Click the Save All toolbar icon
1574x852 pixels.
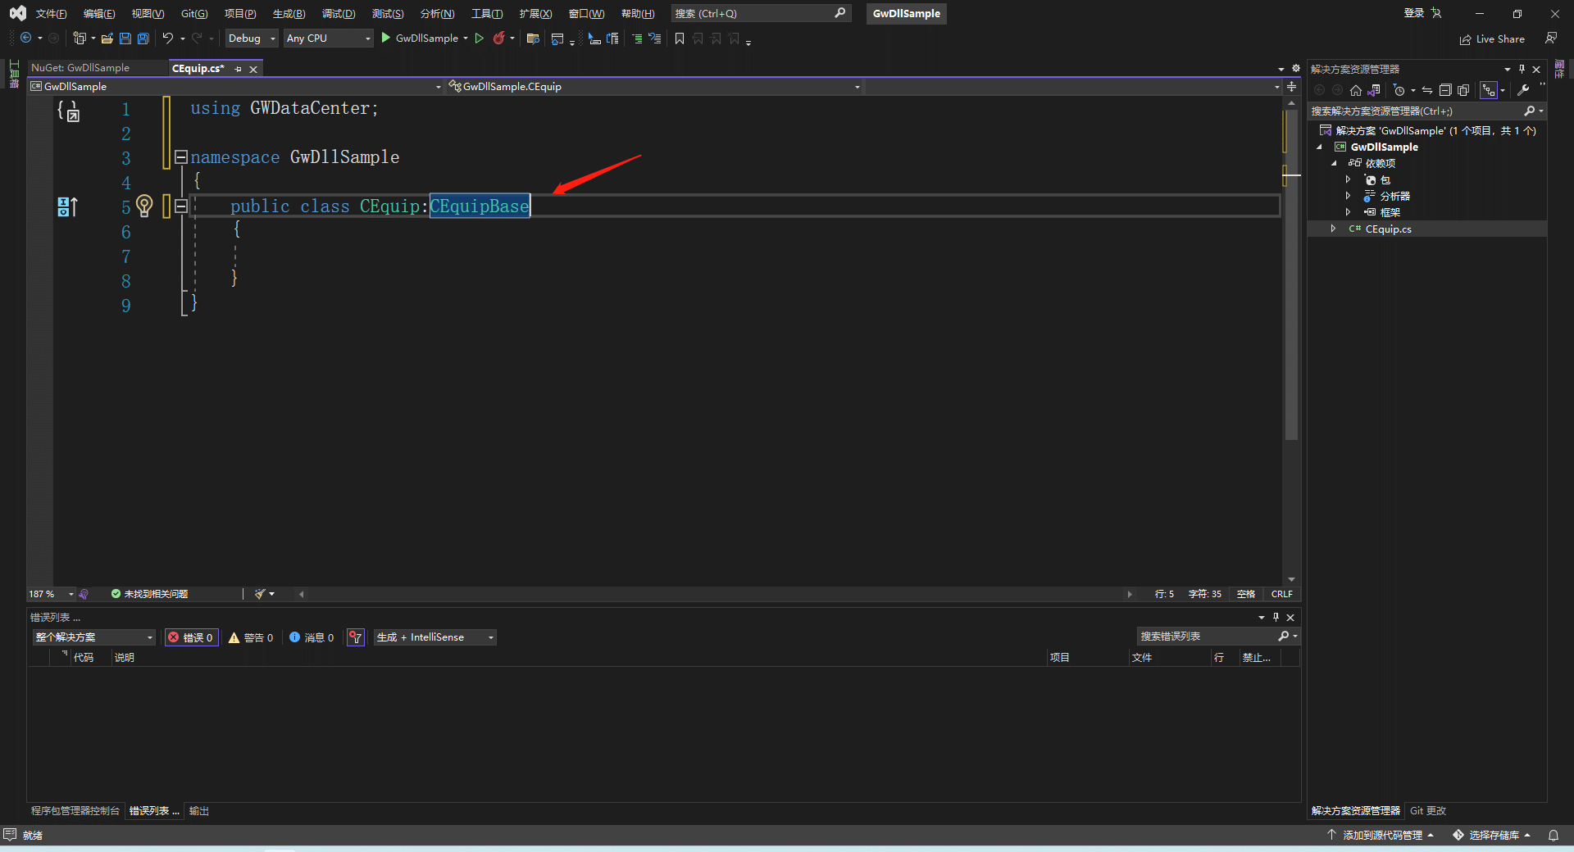click(x=143, y=39)
